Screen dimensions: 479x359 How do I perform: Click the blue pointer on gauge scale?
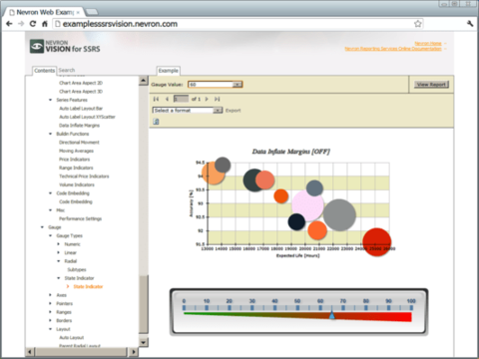click(x=332, y=315)
